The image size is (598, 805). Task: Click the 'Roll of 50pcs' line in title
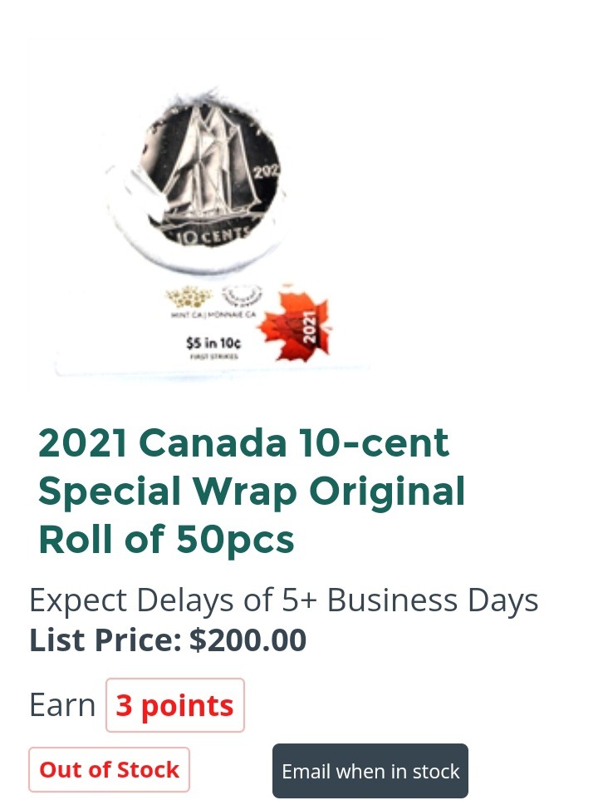[166, 539]
